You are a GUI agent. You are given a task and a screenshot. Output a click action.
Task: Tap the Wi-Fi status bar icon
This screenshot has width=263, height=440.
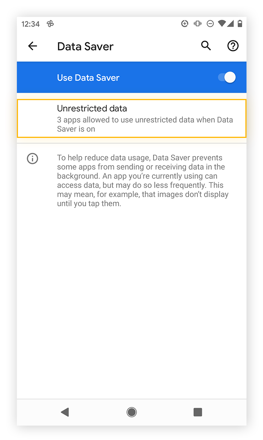(x=222, y=23)
